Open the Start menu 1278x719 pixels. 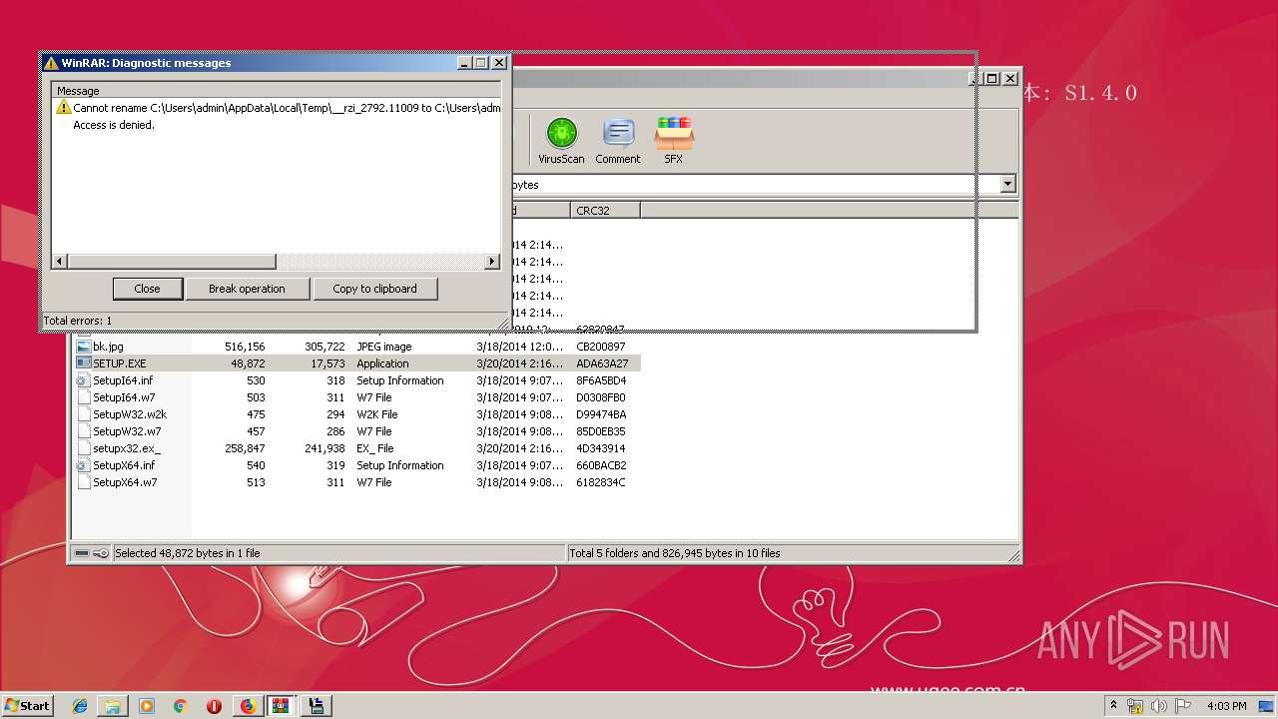pos(28,706)
